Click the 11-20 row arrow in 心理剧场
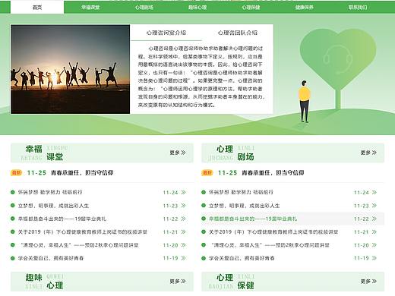The width and height of the screenshot is (395, 296). (x=374, y=245)
